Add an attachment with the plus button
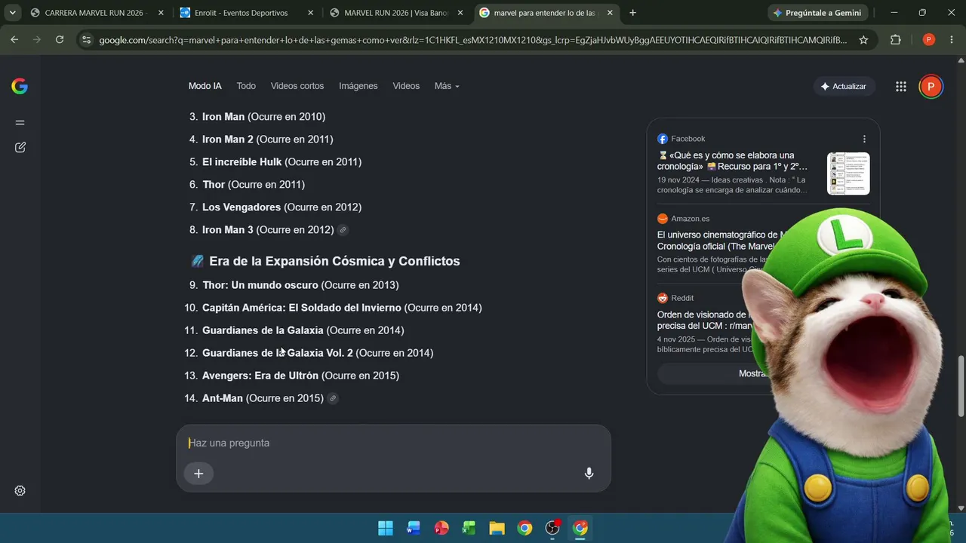966x543 pixels. [198, 474]
